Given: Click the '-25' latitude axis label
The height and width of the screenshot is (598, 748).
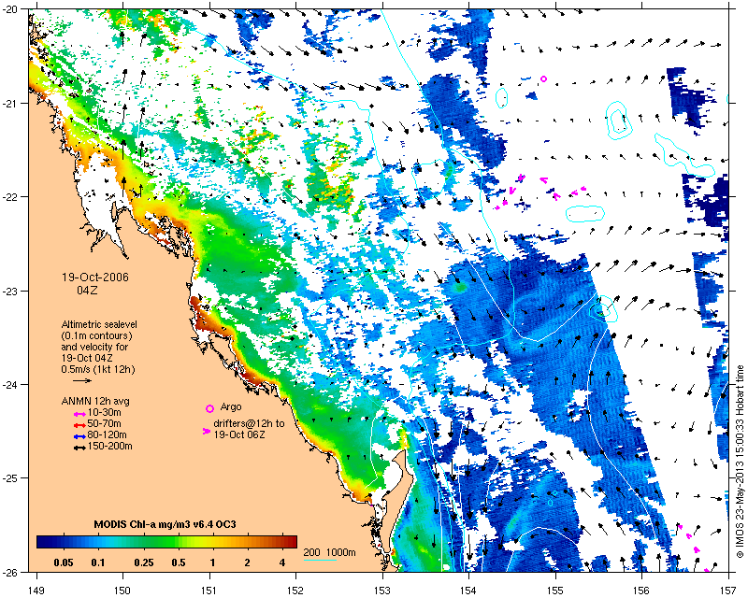Looking at the screenshot, I should point(11,478).
